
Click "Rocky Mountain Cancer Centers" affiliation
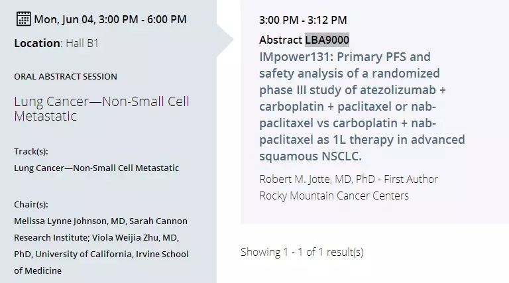[x=334, y=196]
